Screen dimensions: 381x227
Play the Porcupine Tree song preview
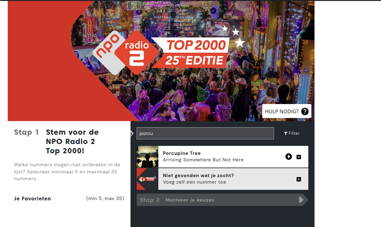tap(289, 157)
